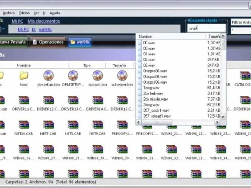Viewport: 251px width, 188px height.
Task: Select the NET9.CAB archive icon
Action: pos(98,125)
